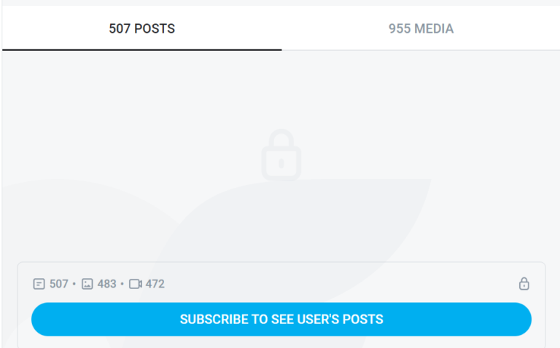Screen dimensions: 560x348
Task: Click the photo icon beside 483
Action: tap(87, 284)
